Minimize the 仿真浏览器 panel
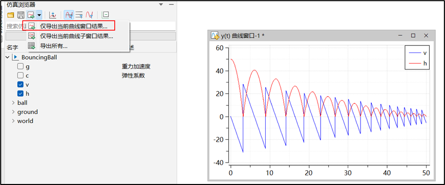Image resolution: width=445 pixels, height=185 pixels. [171, 5]
